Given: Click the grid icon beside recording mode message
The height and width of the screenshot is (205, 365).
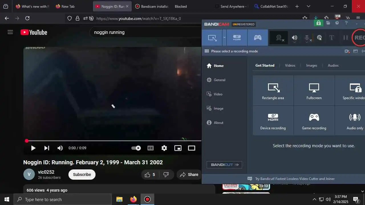Looking at the screenshot, I should point(207,51).
